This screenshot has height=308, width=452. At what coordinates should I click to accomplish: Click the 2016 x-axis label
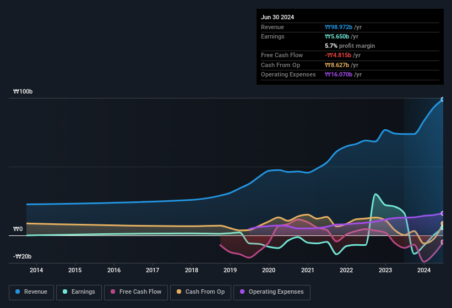(114, 270)
